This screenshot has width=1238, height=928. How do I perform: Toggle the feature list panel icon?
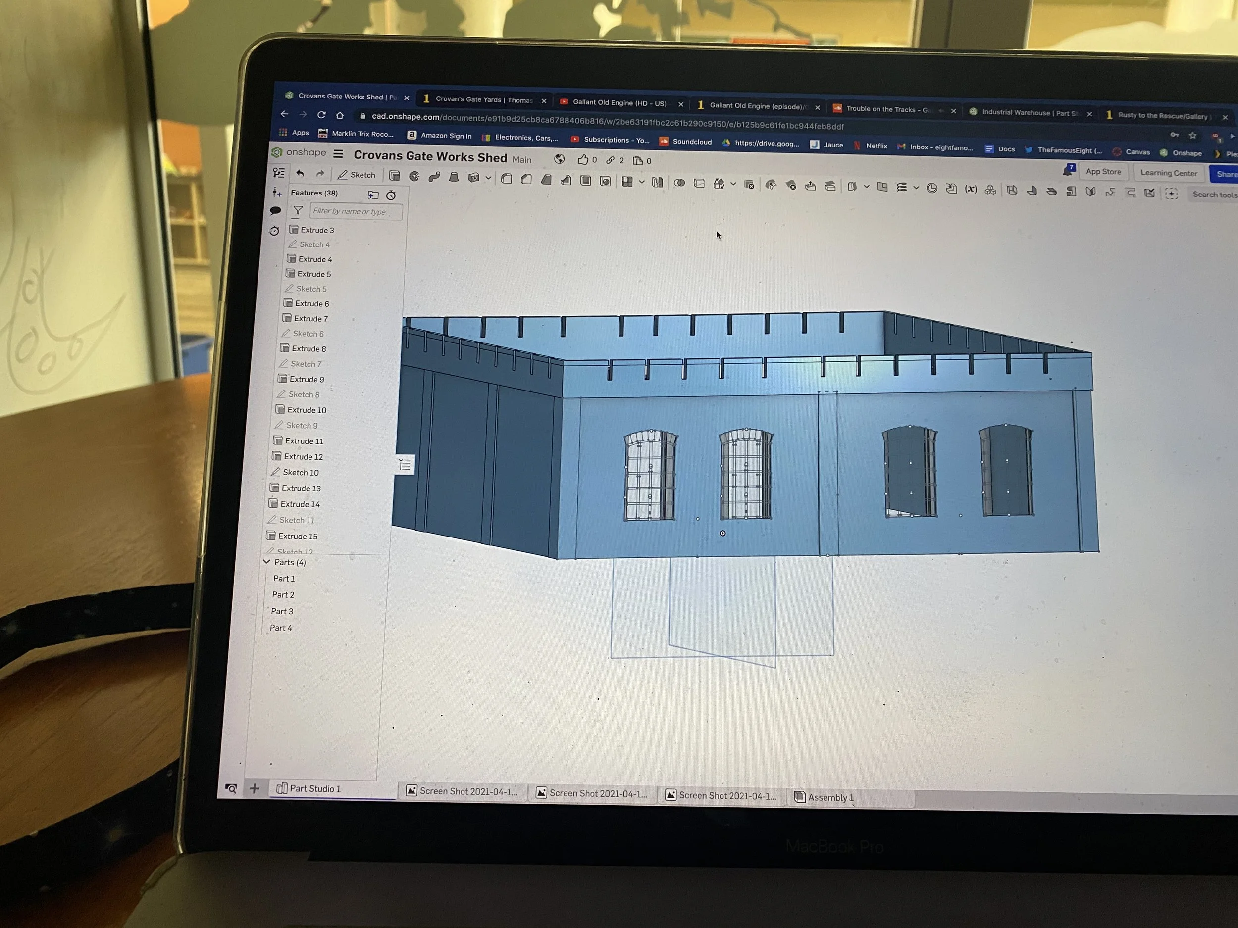(x=279, y=172)
